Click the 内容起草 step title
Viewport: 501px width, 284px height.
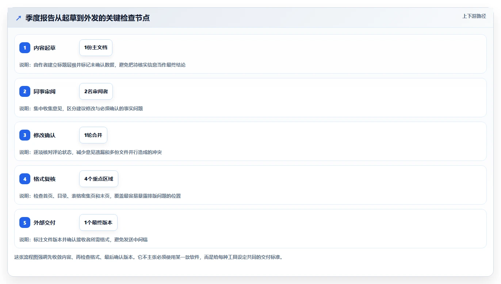pos(45,48)
